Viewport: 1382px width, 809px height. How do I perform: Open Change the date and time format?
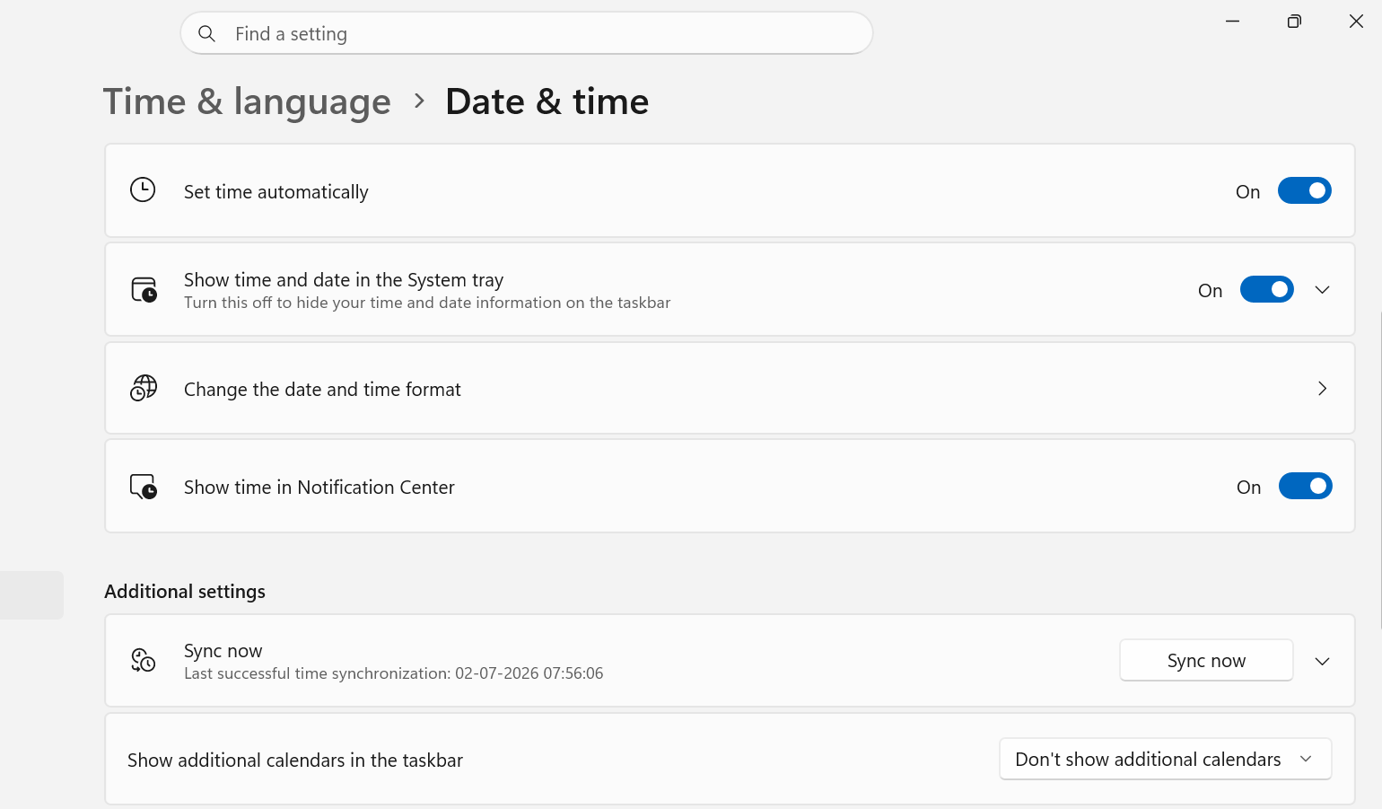pos(730,388)
